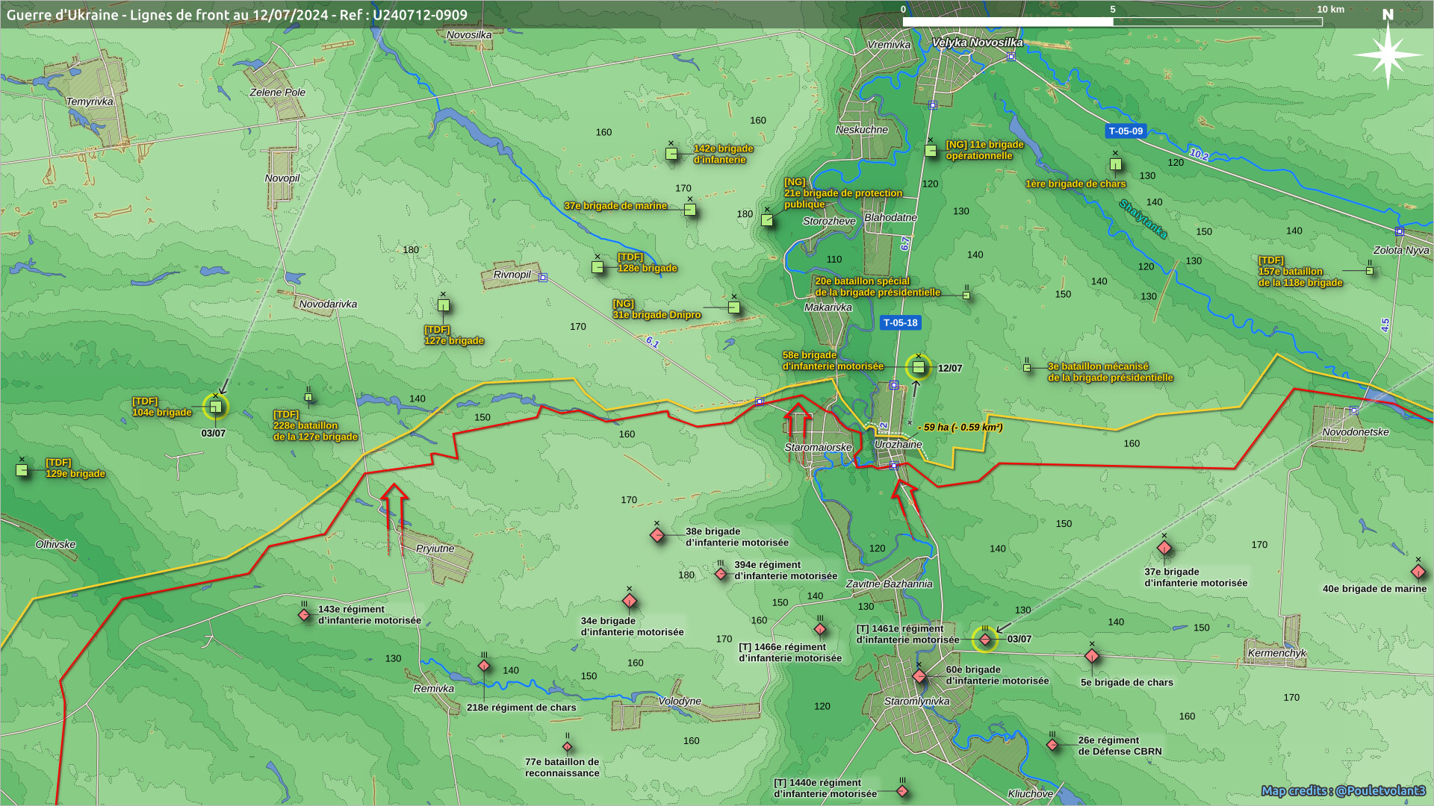
Task: Click the 38e brigade d'infanterie motorisée red diamond
Action: click(x=657, y=535)
